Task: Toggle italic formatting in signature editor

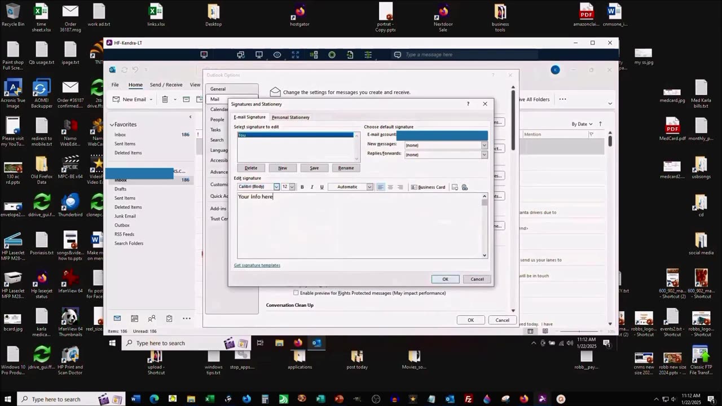Action: coord(312,187)
